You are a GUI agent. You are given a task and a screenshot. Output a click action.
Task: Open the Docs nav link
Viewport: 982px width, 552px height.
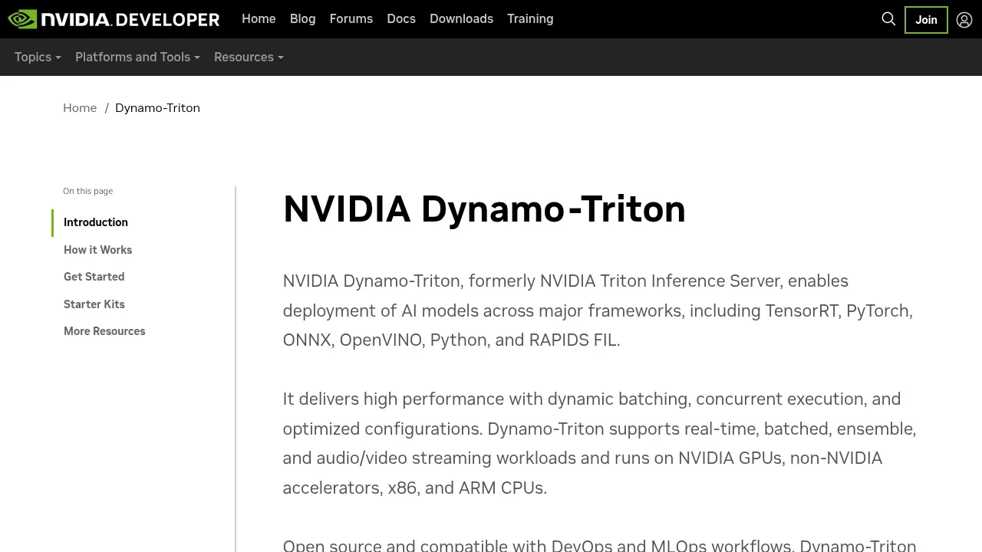tap(401, 18)
